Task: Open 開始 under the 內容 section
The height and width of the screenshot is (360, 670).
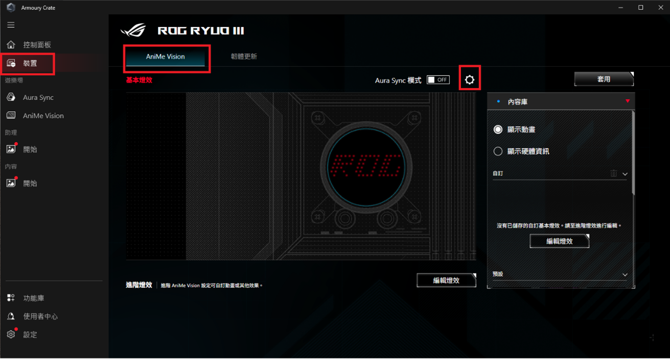Action: 22,183
